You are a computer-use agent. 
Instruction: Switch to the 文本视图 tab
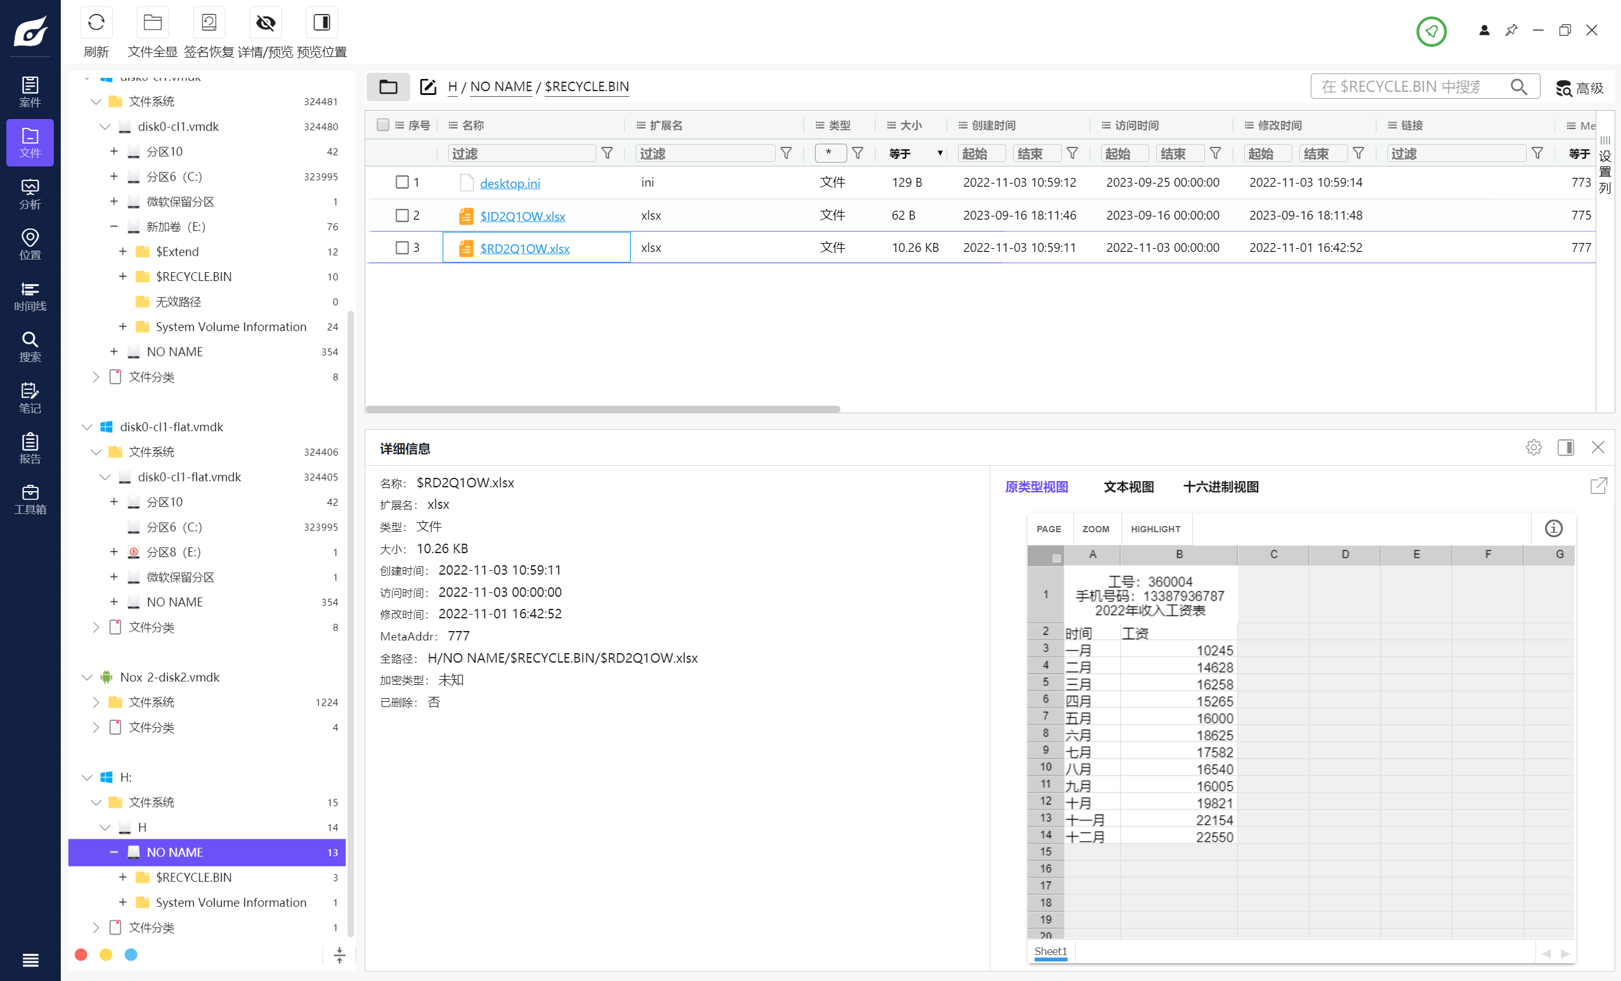1128,487
